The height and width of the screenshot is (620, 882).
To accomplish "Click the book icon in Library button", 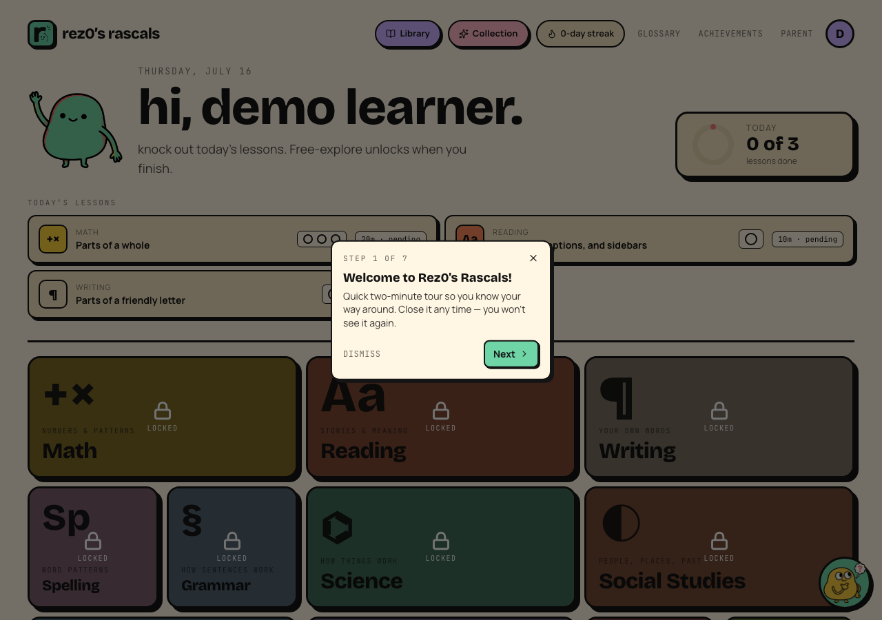I will [391, 34].
